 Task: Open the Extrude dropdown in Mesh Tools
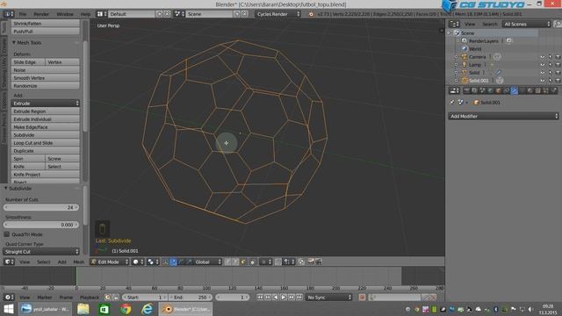click(45, 104)
